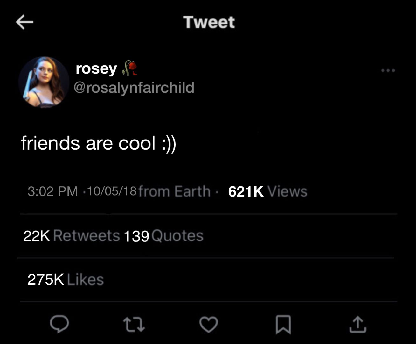
Task: Retweet using the circular arrows icon
Action: 134,325
